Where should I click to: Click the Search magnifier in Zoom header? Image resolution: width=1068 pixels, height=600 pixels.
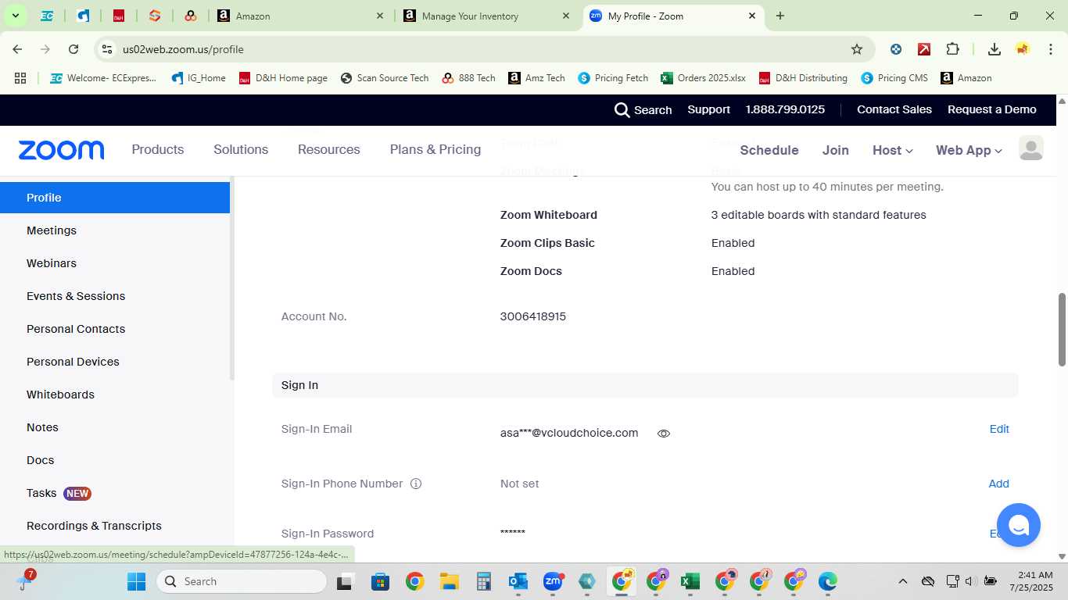pyautogui.click(x=622, y=110)
